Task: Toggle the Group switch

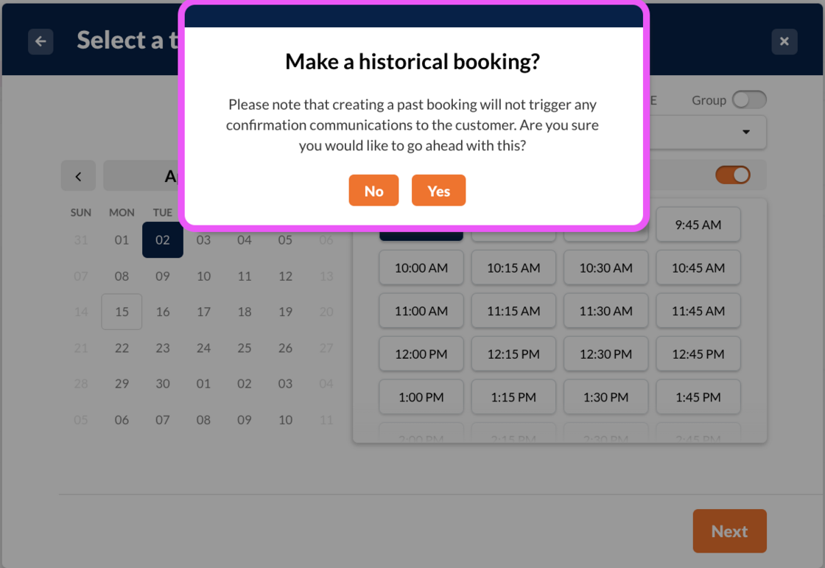Action: click(749, 100)
